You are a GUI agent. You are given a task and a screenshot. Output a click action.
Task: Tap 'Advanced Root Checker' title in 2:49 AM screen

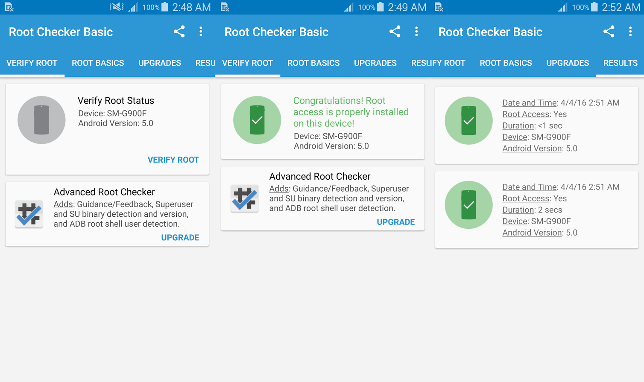[320, 176]
